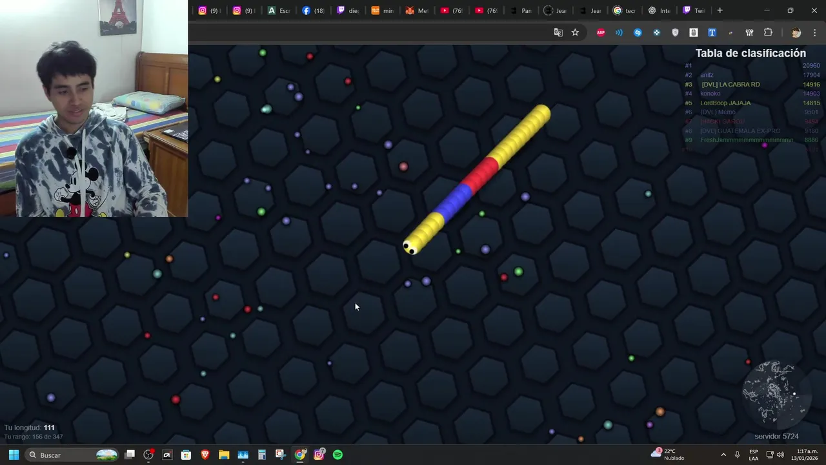Open Snipping Tool from the taskbar

(x=281, y=455)
